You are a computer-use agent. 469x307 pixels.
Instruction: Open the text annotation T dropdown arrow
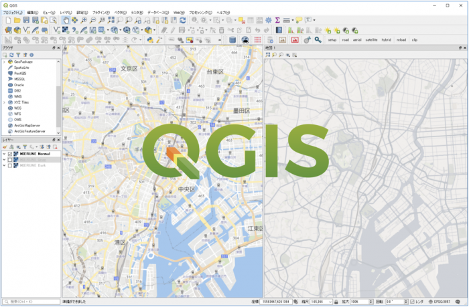pyautogui.click(x=314, y=20)
